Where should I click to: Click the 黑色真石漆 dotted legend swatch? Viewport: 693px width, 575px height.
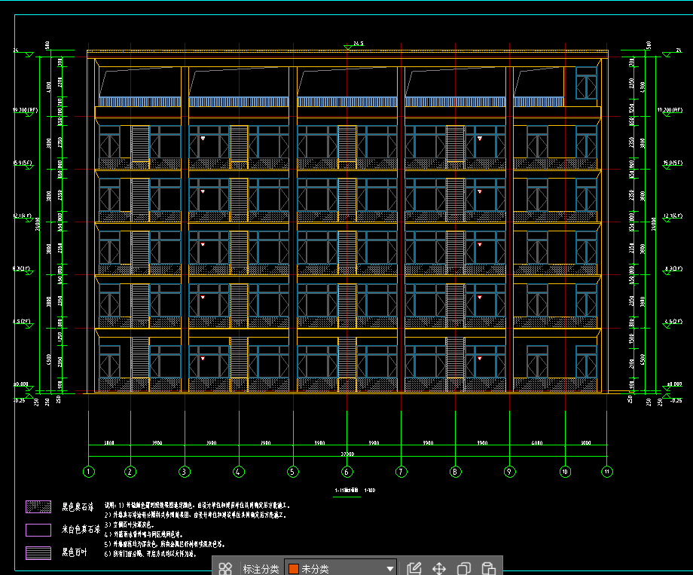pyautogui.click(x=38, y=506)
